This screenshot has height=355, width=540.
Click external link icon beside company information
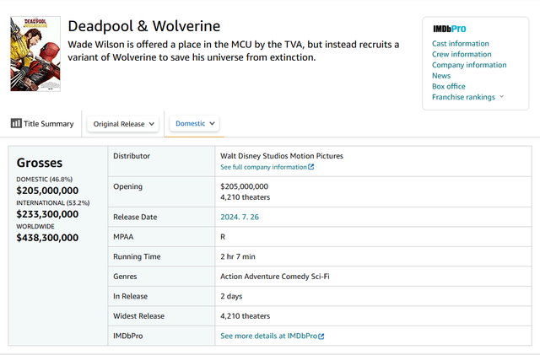click(x=311, y=168)
